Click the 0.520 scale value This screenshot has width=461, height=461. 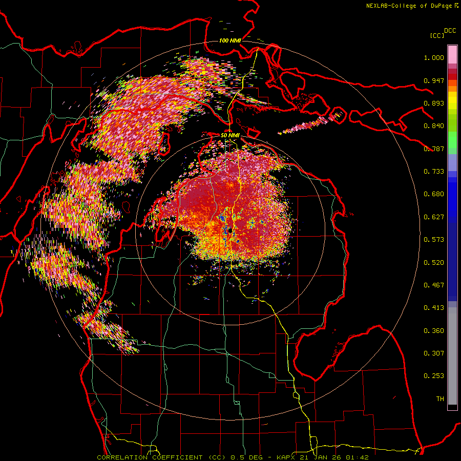(x=434, y=263)
